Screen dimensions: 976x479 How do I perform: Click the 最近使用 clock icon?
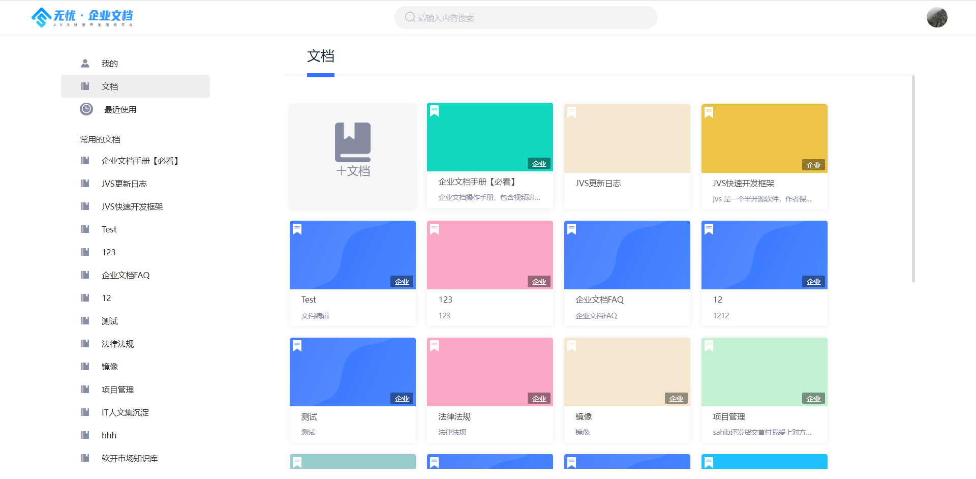click(x=86, y=109)
